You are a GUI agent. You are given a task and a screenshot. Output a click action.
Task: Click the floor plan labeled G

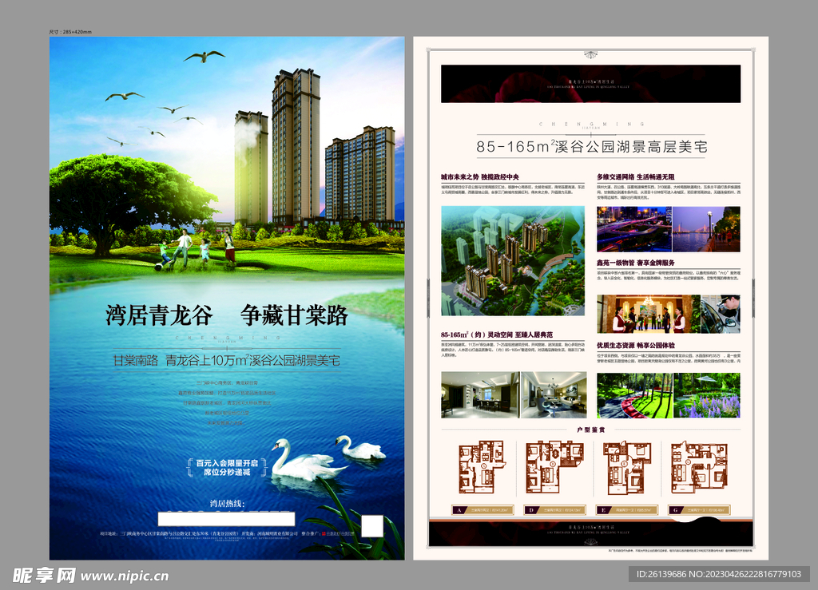pyautogui.click(x=699, y=468)
